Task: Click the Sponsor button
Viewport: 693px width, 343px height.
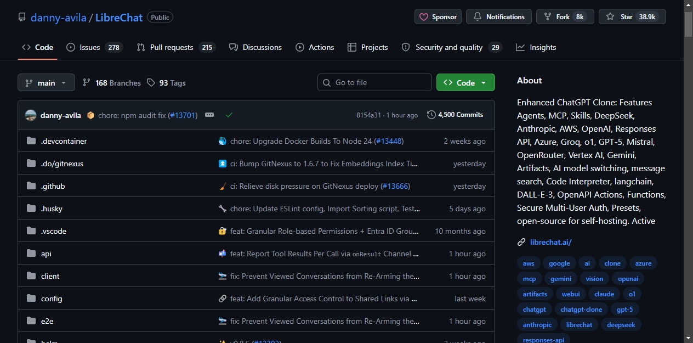Action: click(x=438, y=16)
